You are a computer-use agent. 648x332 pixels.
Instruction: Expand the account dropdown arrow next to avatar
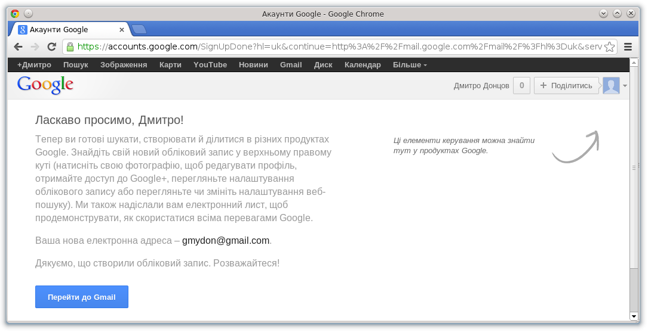[x=625, y=86]
